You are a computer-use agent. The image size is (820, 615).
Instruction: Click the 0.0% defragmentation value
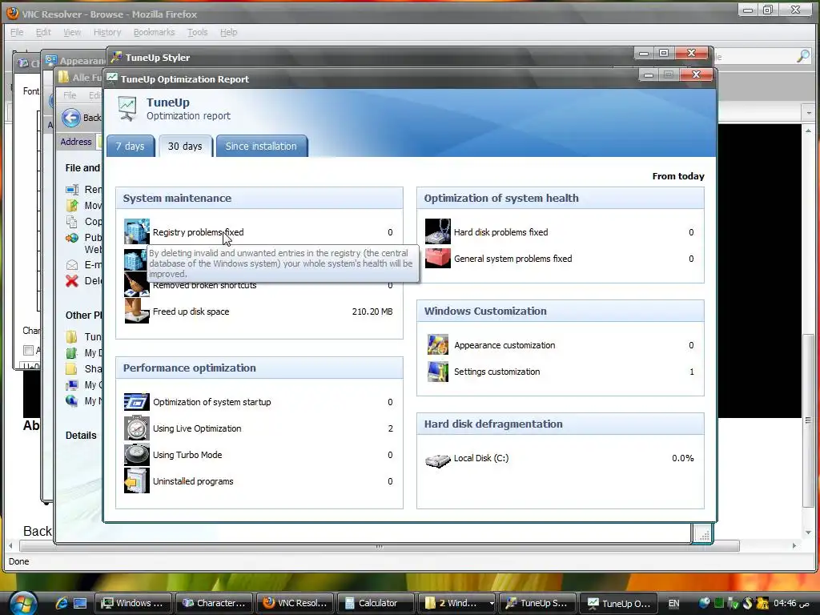pyautogui.click(x=683, y=458)
